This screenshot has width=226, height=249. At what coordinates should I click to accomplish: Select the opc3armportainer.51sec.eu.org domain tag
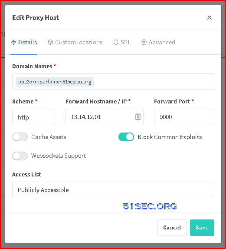[55, 82]
